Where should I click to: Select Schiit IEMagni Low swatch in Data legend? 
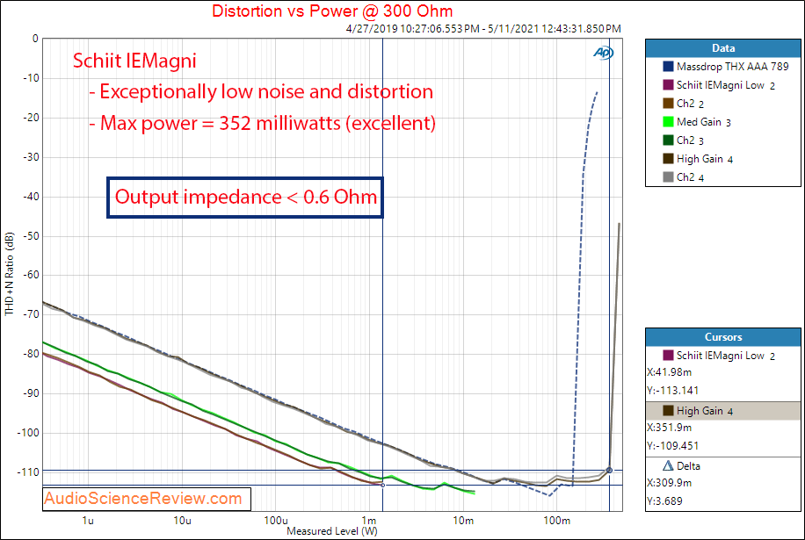tap(668, 84)
